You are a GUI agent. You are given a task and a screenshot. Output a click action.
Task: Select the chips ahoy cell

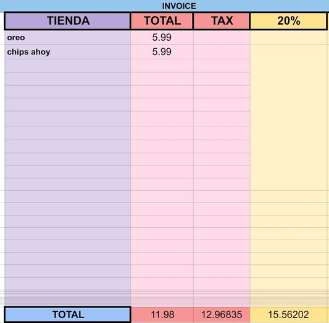pos(67,52)
